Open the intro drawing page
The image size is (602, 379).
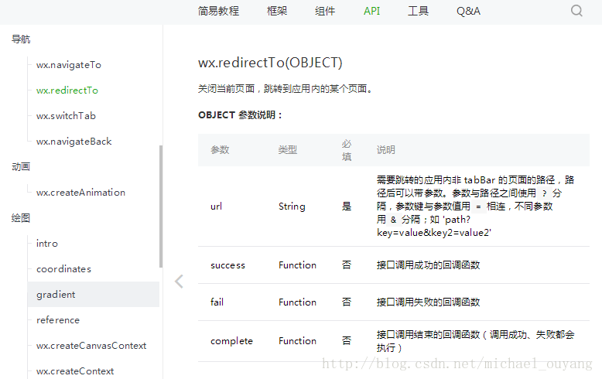click(47, 244)
